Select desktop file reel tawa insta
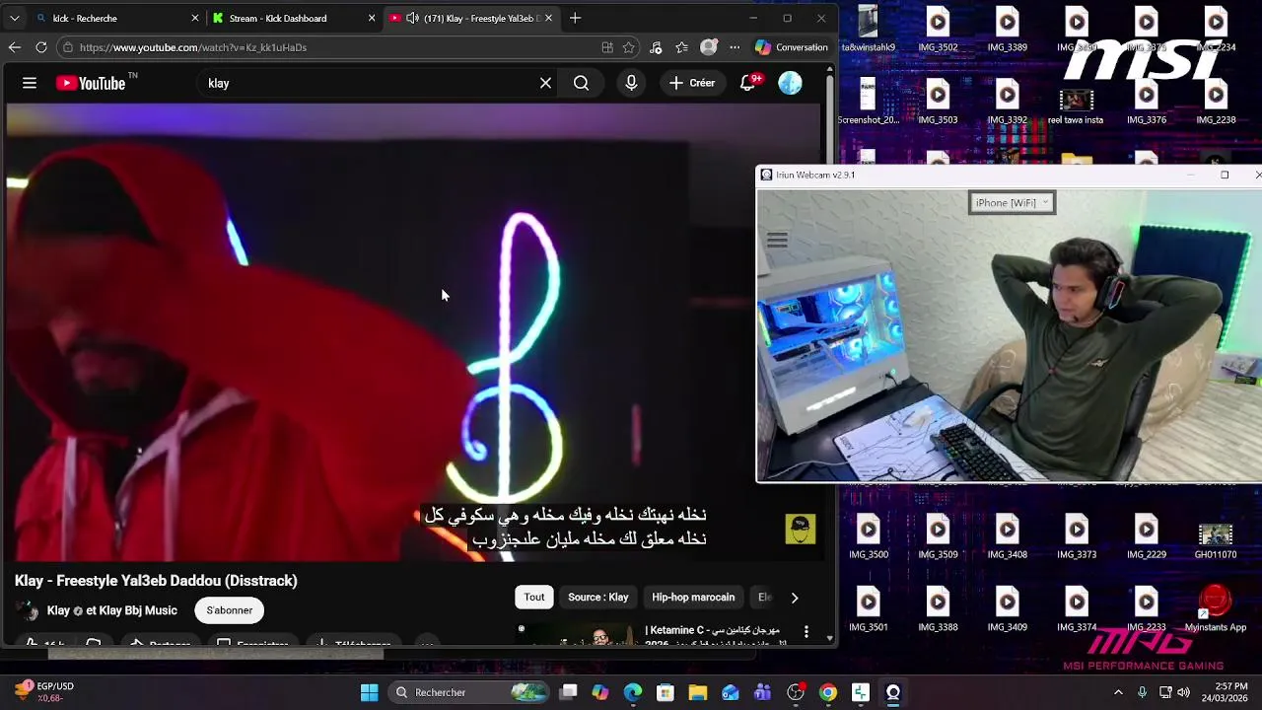This screenshot has height=710, width=1262. point(1076,106)
